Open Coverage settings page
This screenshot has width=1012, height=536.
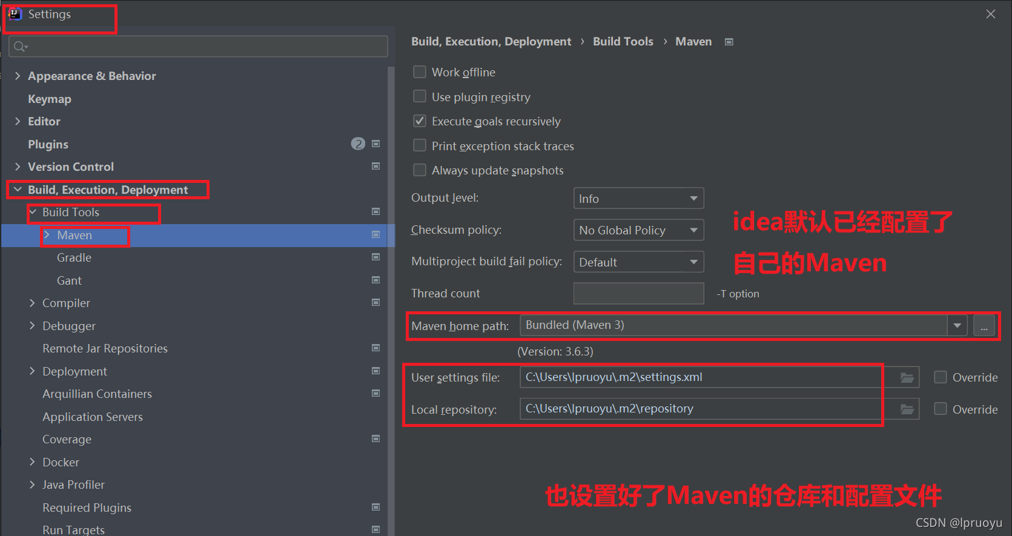(x=67, y=439)
